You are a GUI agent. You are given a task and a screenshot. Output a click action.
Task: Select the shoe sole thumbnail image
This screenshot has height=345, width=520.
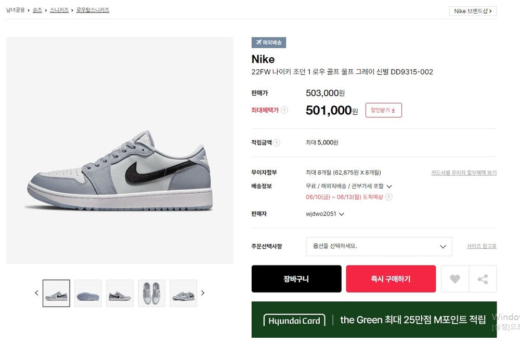pos(88,293)
